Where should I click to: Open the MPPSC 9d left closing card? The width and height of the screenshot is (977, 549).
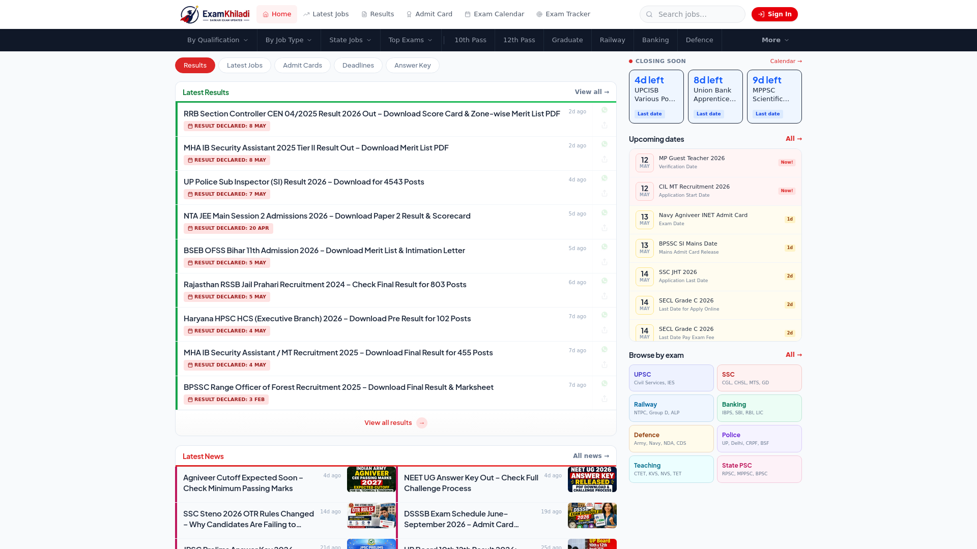pyautogui.click(x=774, y=97)
